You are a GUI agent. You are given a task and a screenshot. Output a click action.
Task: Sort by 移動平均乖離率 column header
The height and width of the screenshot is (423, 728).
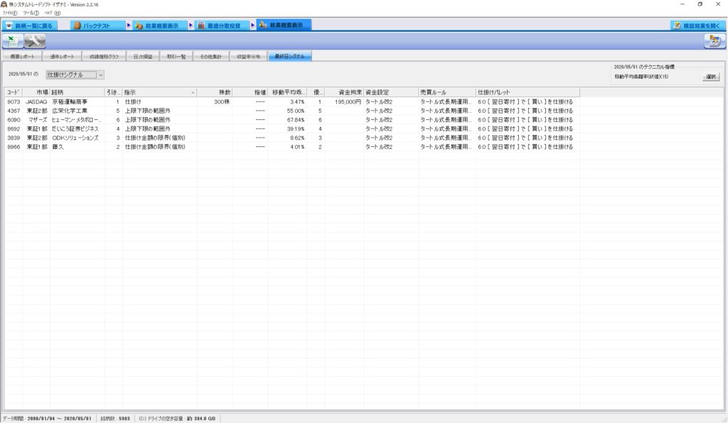click(289, 92)
